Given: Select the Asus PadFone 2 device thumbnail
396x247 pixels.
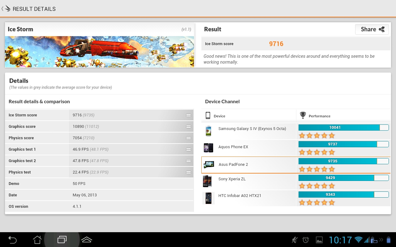Looking at the screenshot, I should point(209,165).
